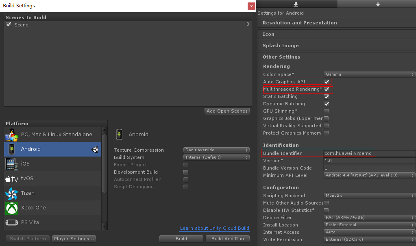Open the Texture Compression dropdown
Viewport: 416px width, 246px height.
[216, 150]
